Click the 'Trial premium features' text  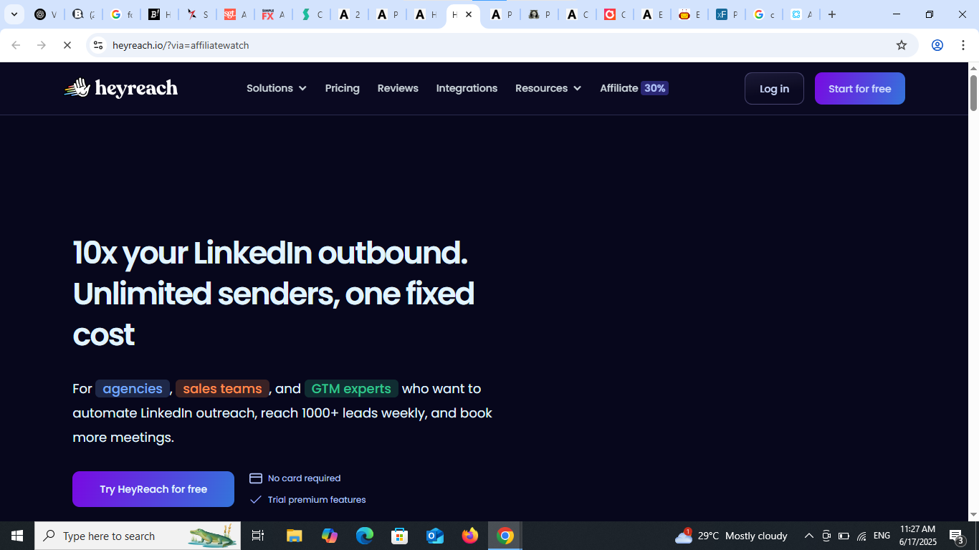[317, 500]
